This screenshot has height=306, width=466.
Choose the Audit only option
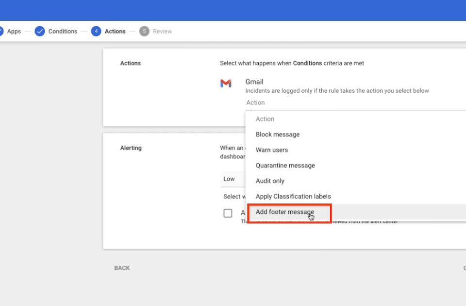pyautogui.click(x=270, y=181)
